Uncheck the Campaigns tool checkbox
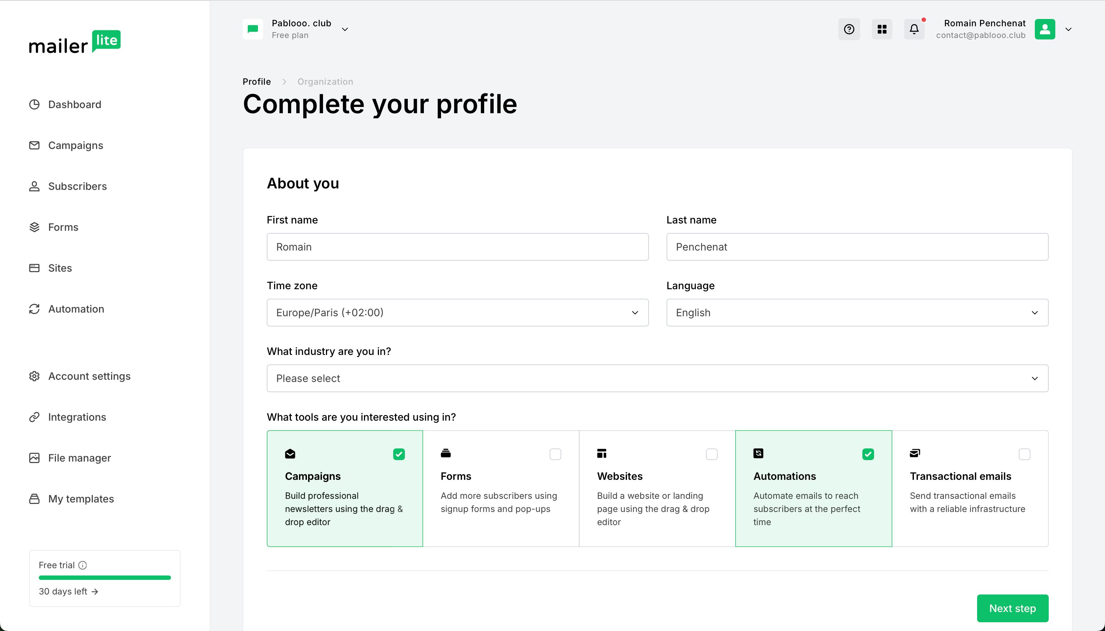Viewport: 1105px width, 631px height. (399, 454)
